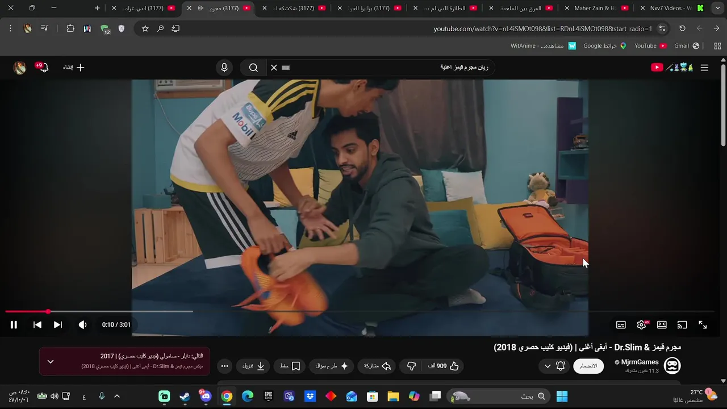Viewport: 727px width, 409px height.
Task: Show hidden system tray icons chevron
Action: 117,397
